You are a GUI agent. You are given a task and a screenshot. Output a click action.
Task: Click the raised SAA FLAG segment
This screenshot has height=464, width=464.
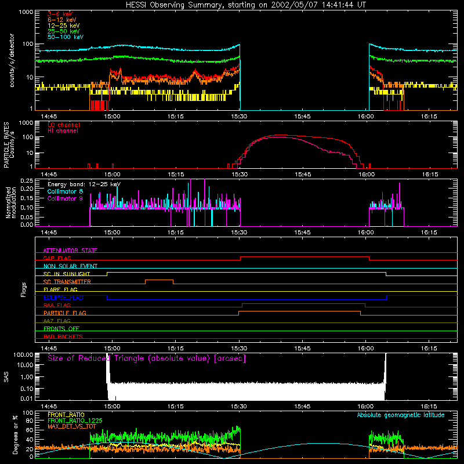tap(303, 303)
